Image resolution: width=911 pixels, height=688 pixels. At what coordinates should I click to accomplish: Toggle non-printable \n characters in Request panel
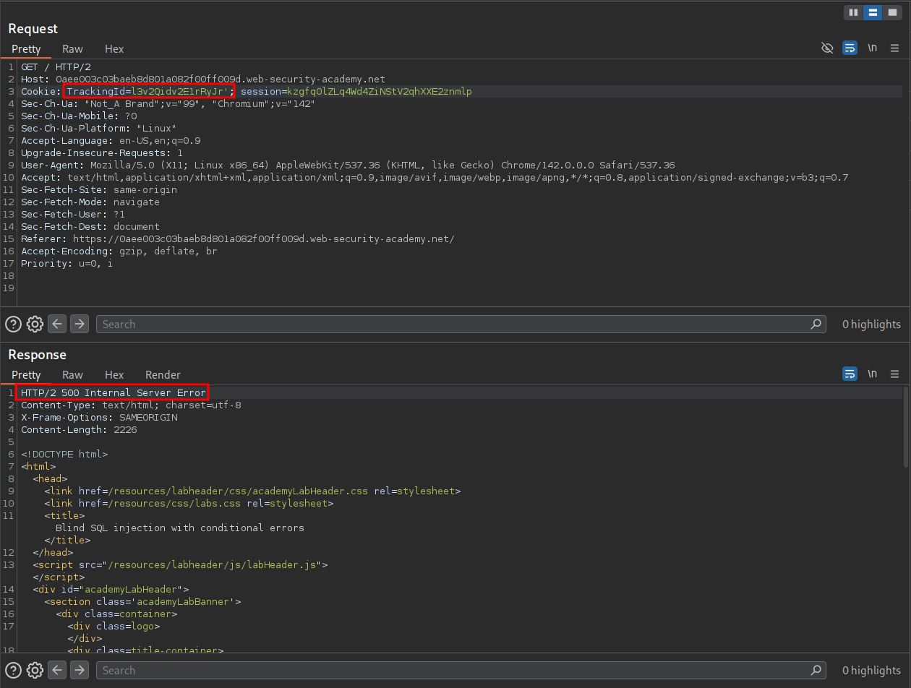click(x=873, y=48)
